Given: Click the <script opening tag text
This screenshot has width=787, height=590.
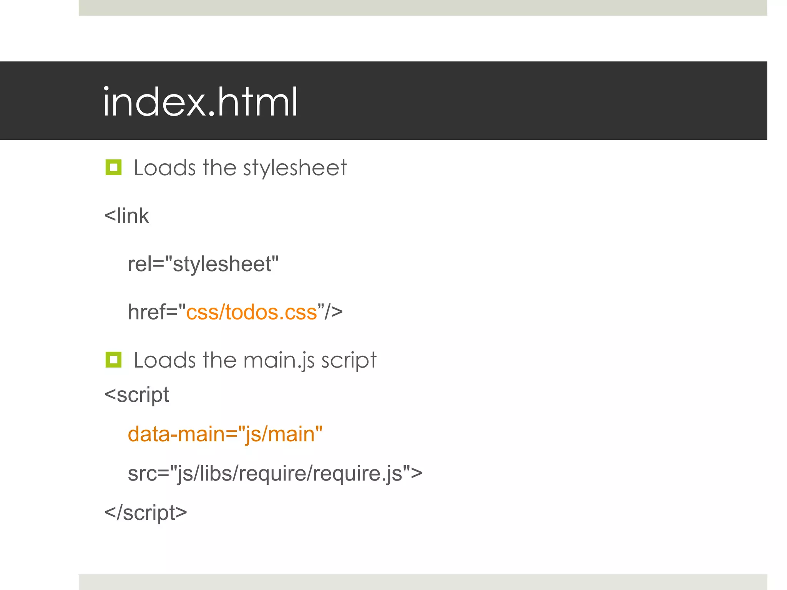Looking at the screenshot, I should pyautogui.click(x=136, y=395).
